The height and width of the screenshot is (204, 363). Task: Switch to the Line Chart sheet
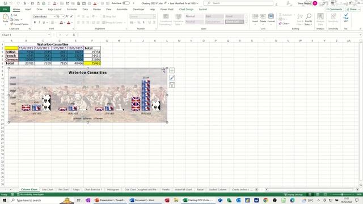tap(48, 189)
